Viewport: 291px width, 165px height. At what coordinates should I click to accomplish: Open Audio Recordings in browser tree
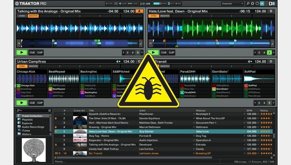click(33, 127)
